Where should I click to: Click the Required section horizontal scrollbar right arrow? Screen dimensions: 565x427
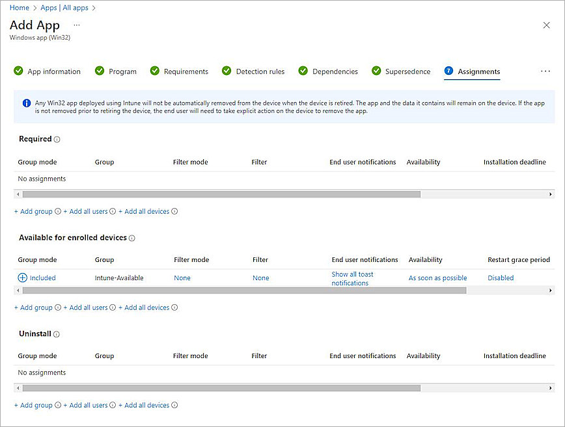pos(551,194)
